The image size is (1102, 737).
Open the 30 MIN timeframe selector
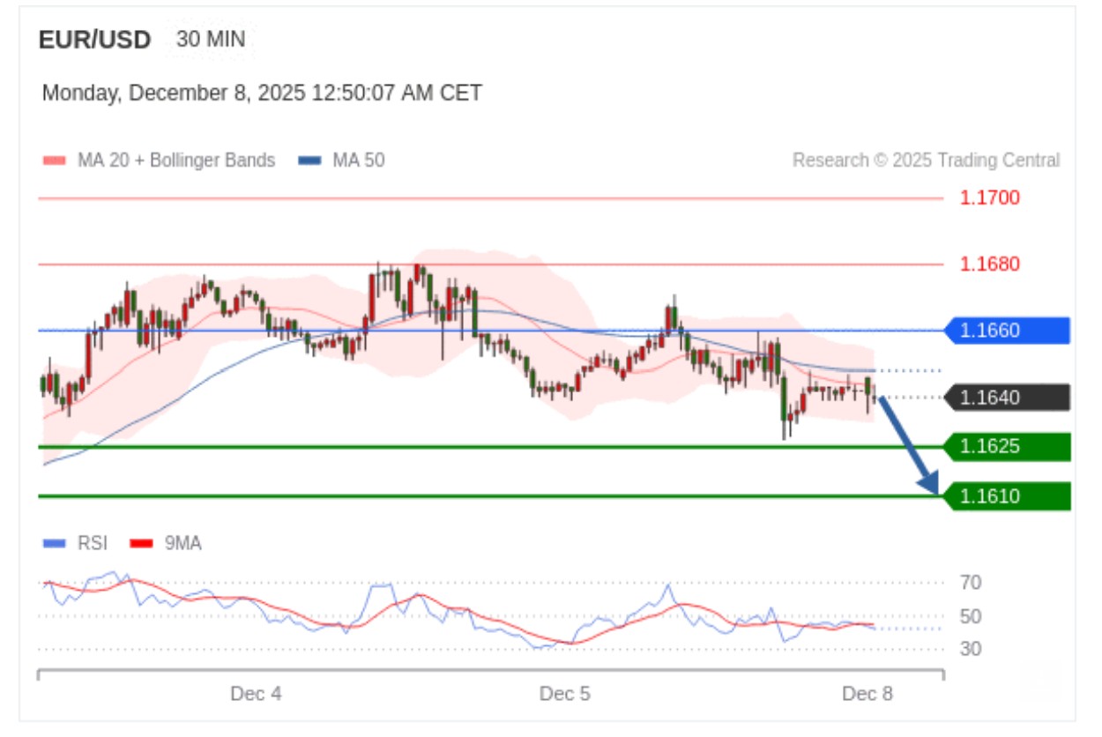pyautogui.click(x=211, y=40)
